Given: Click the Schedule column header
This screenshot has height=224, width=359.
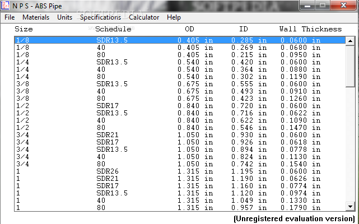Looking at the screenshot, I should coord(113,29).
